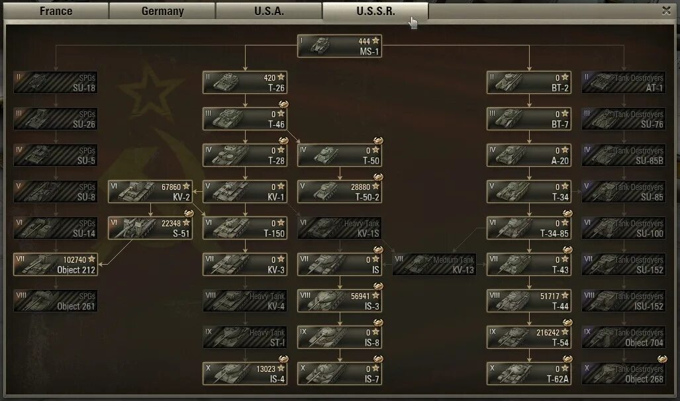The image size is (680, 401).
Task: Click the coin badge above T-46
Action: (283, 104)
